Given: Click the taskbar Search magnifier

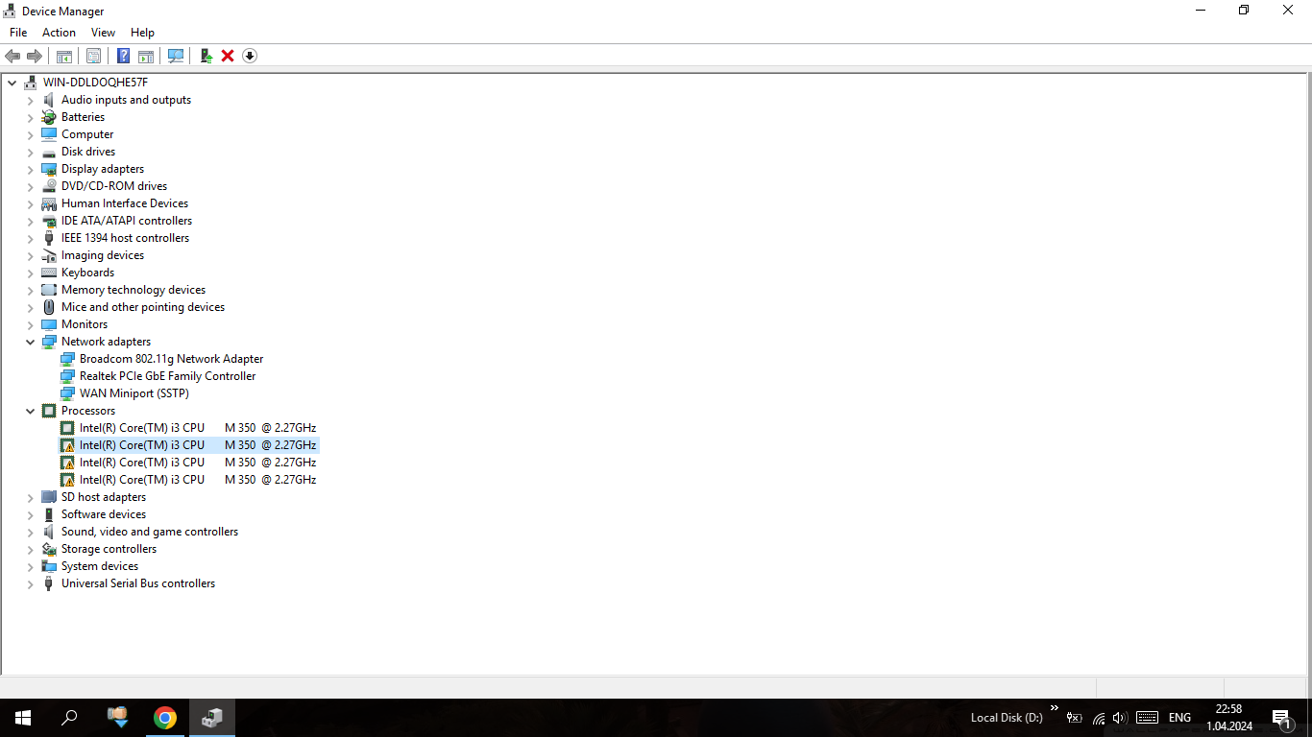Looking at the screenshot, I should click(x=69, y=718).
